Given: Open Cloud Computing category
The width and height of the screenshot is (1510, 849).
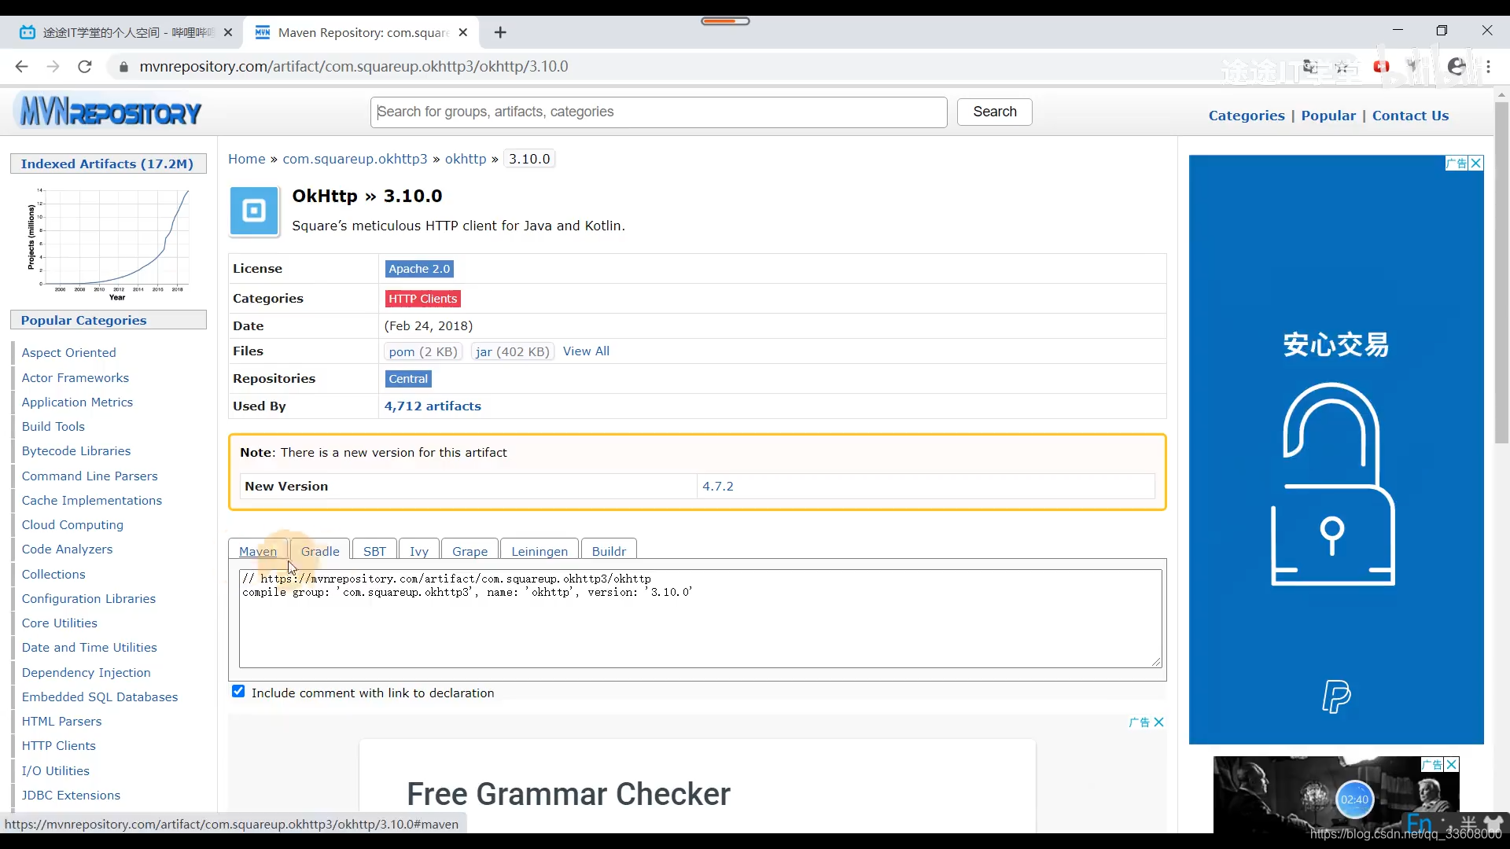Looking at the screenshot, I should pyautogui.click(x=72, y=525).
